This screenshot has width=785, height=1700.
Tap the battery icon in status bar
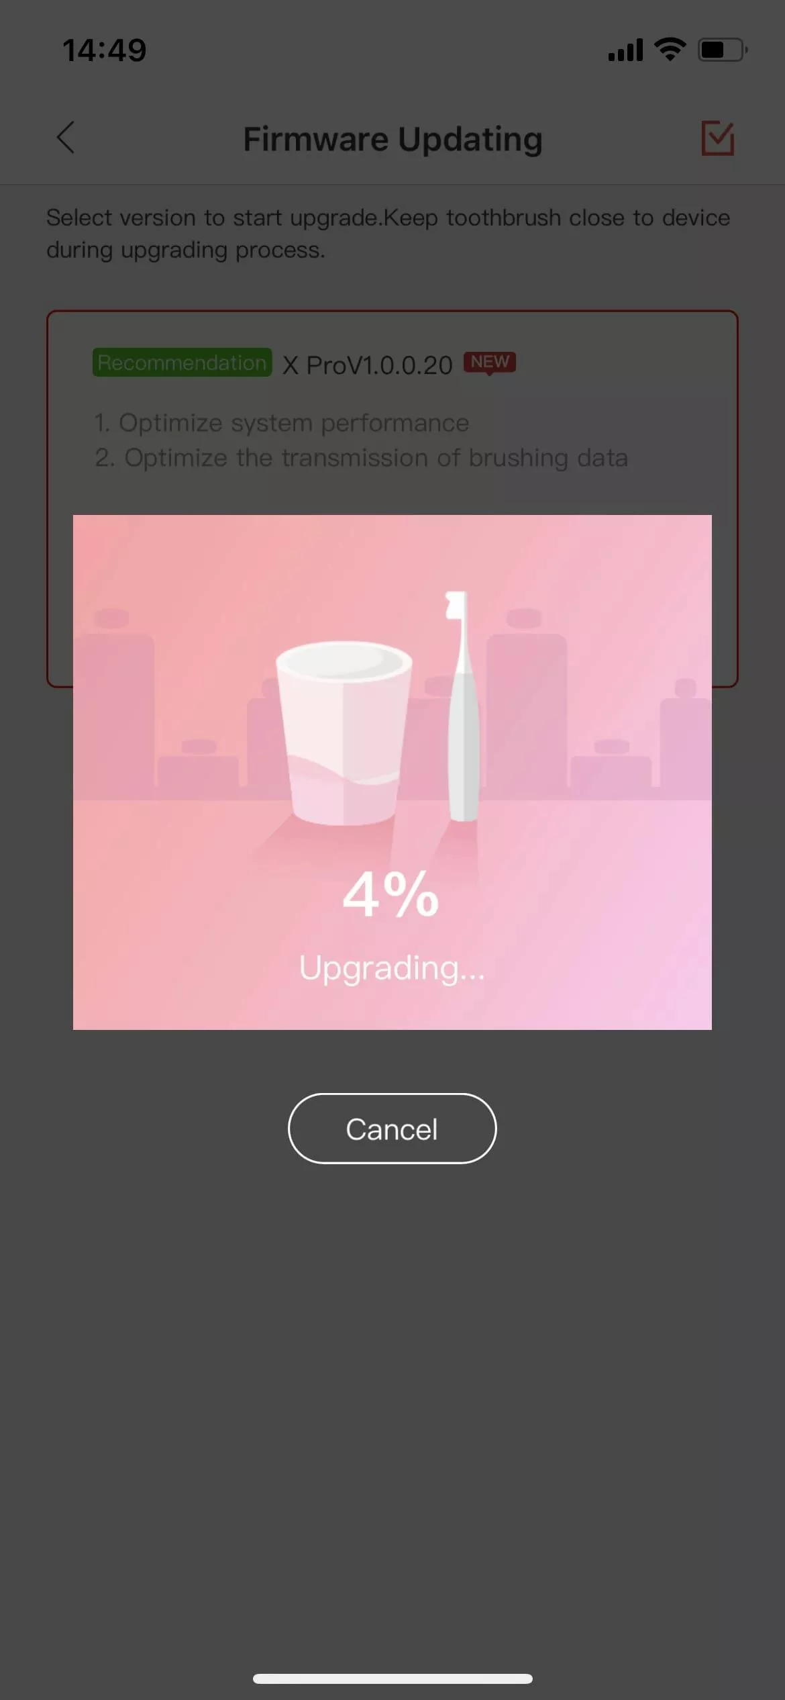coord(723,50)
